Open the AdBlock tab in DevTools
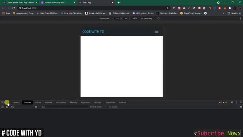This screenshot has height=137, width=243. (x=122, y=102)
